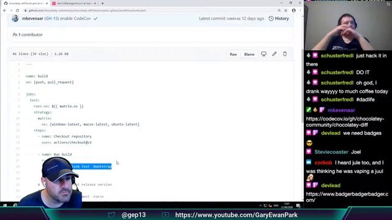The width and height of the screenshot is (392, 220).
Task: Click the ENG language indicator in the tray
Action: coord(276,205)
